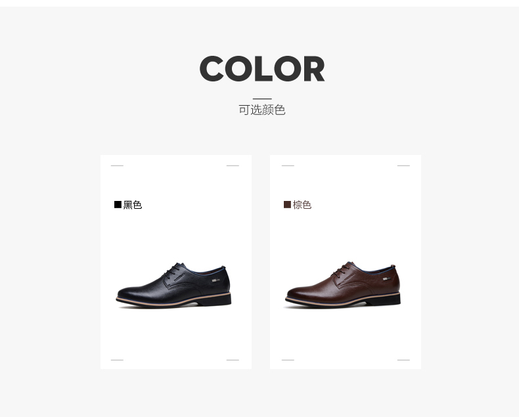This screenshot has height=417, width=519.
Task: Select the black color swatch square
Action: click(118, 204)
